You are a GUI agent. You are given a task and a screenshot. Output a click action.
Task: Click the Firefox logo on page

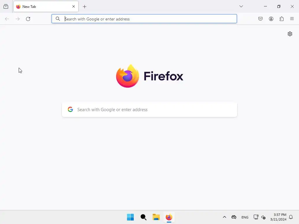[x=149, y=76]
